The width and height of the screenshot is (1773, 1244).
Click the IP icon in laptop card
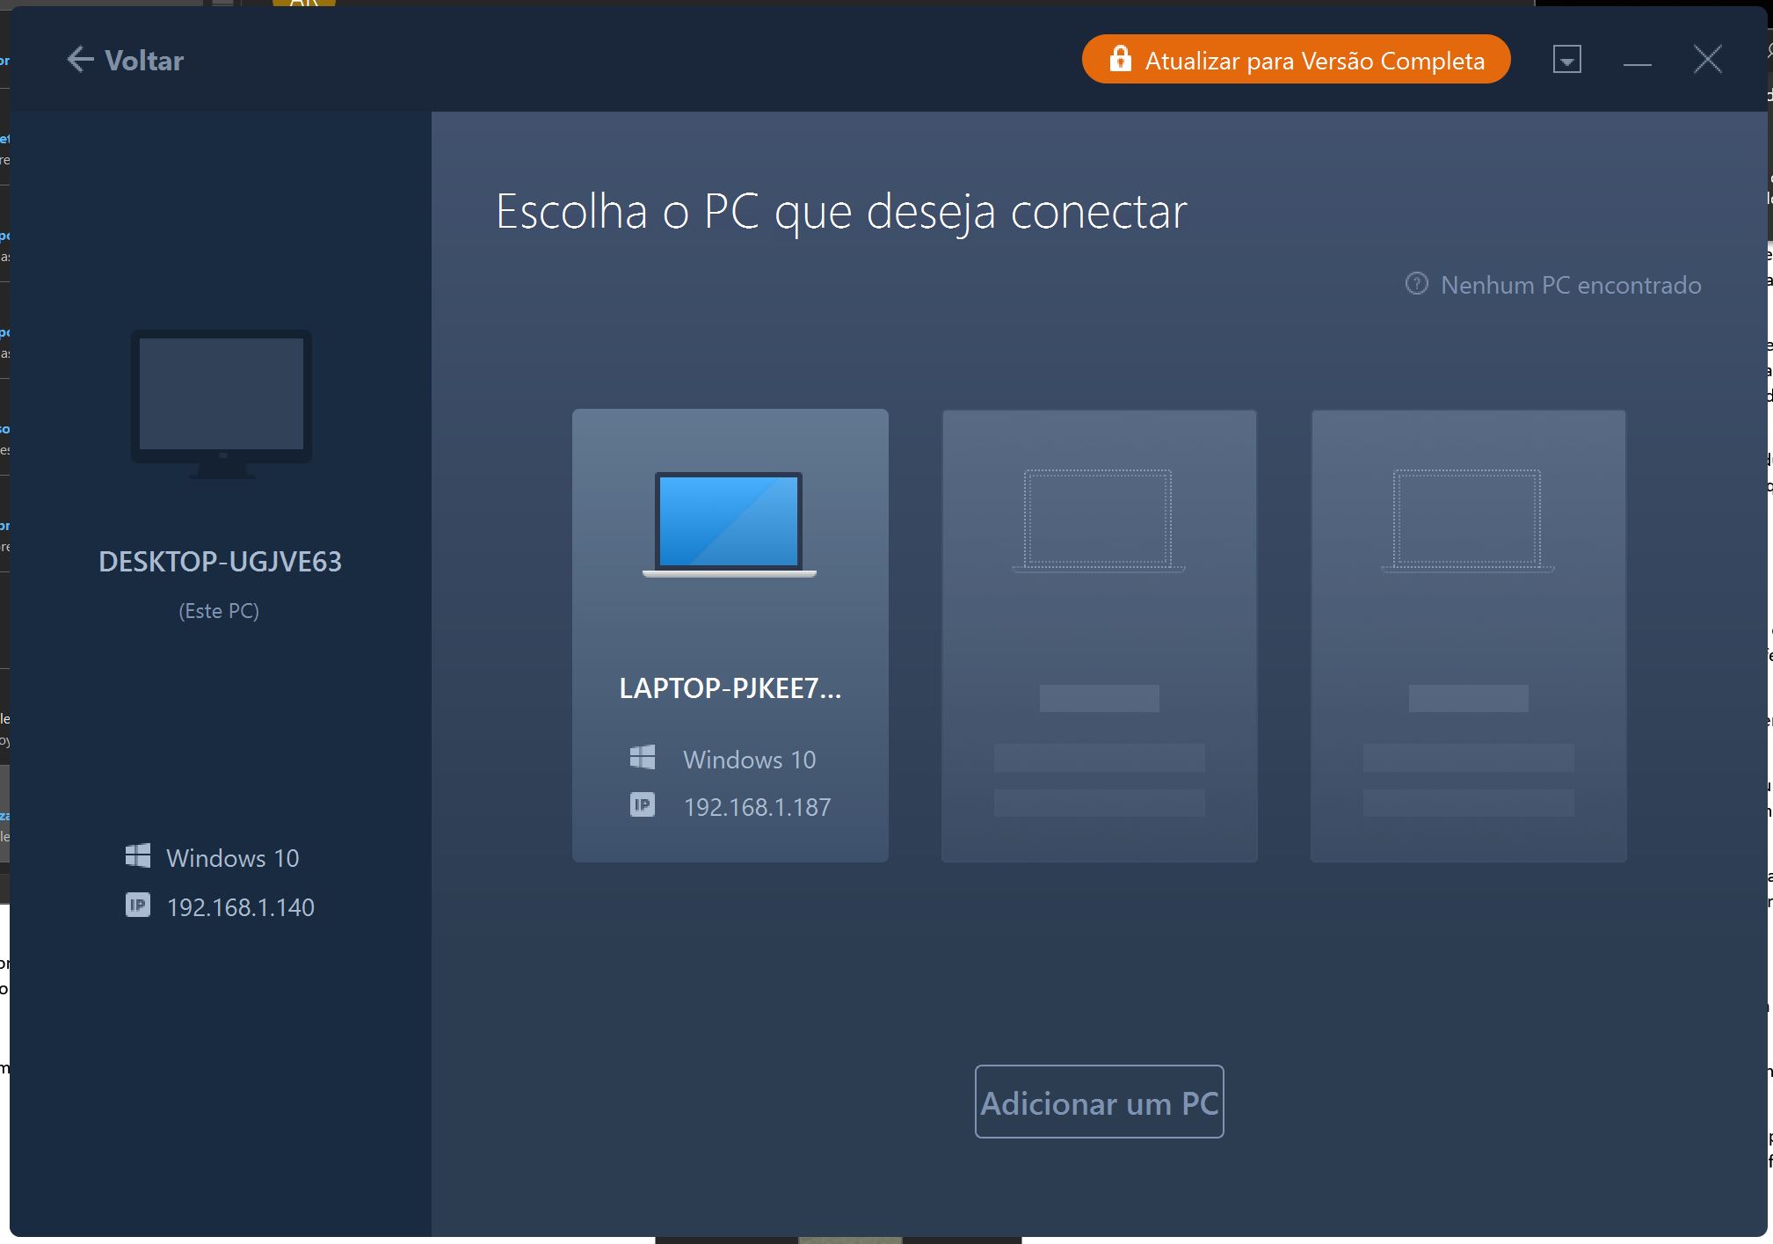[x=643, y=804]
